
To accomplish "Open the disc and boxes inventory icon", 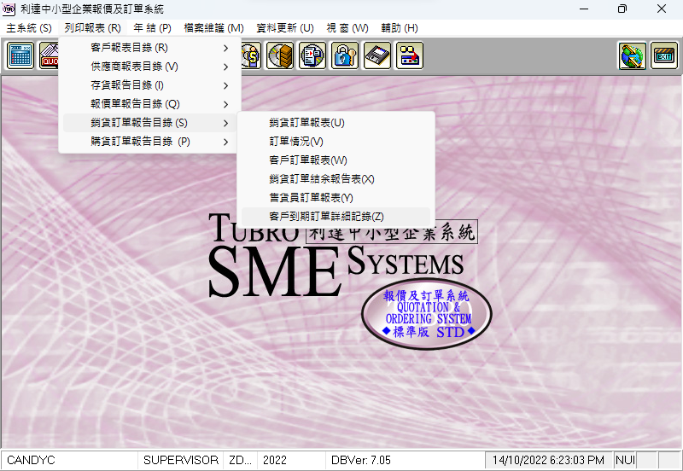I will click(x=280, y=55).
